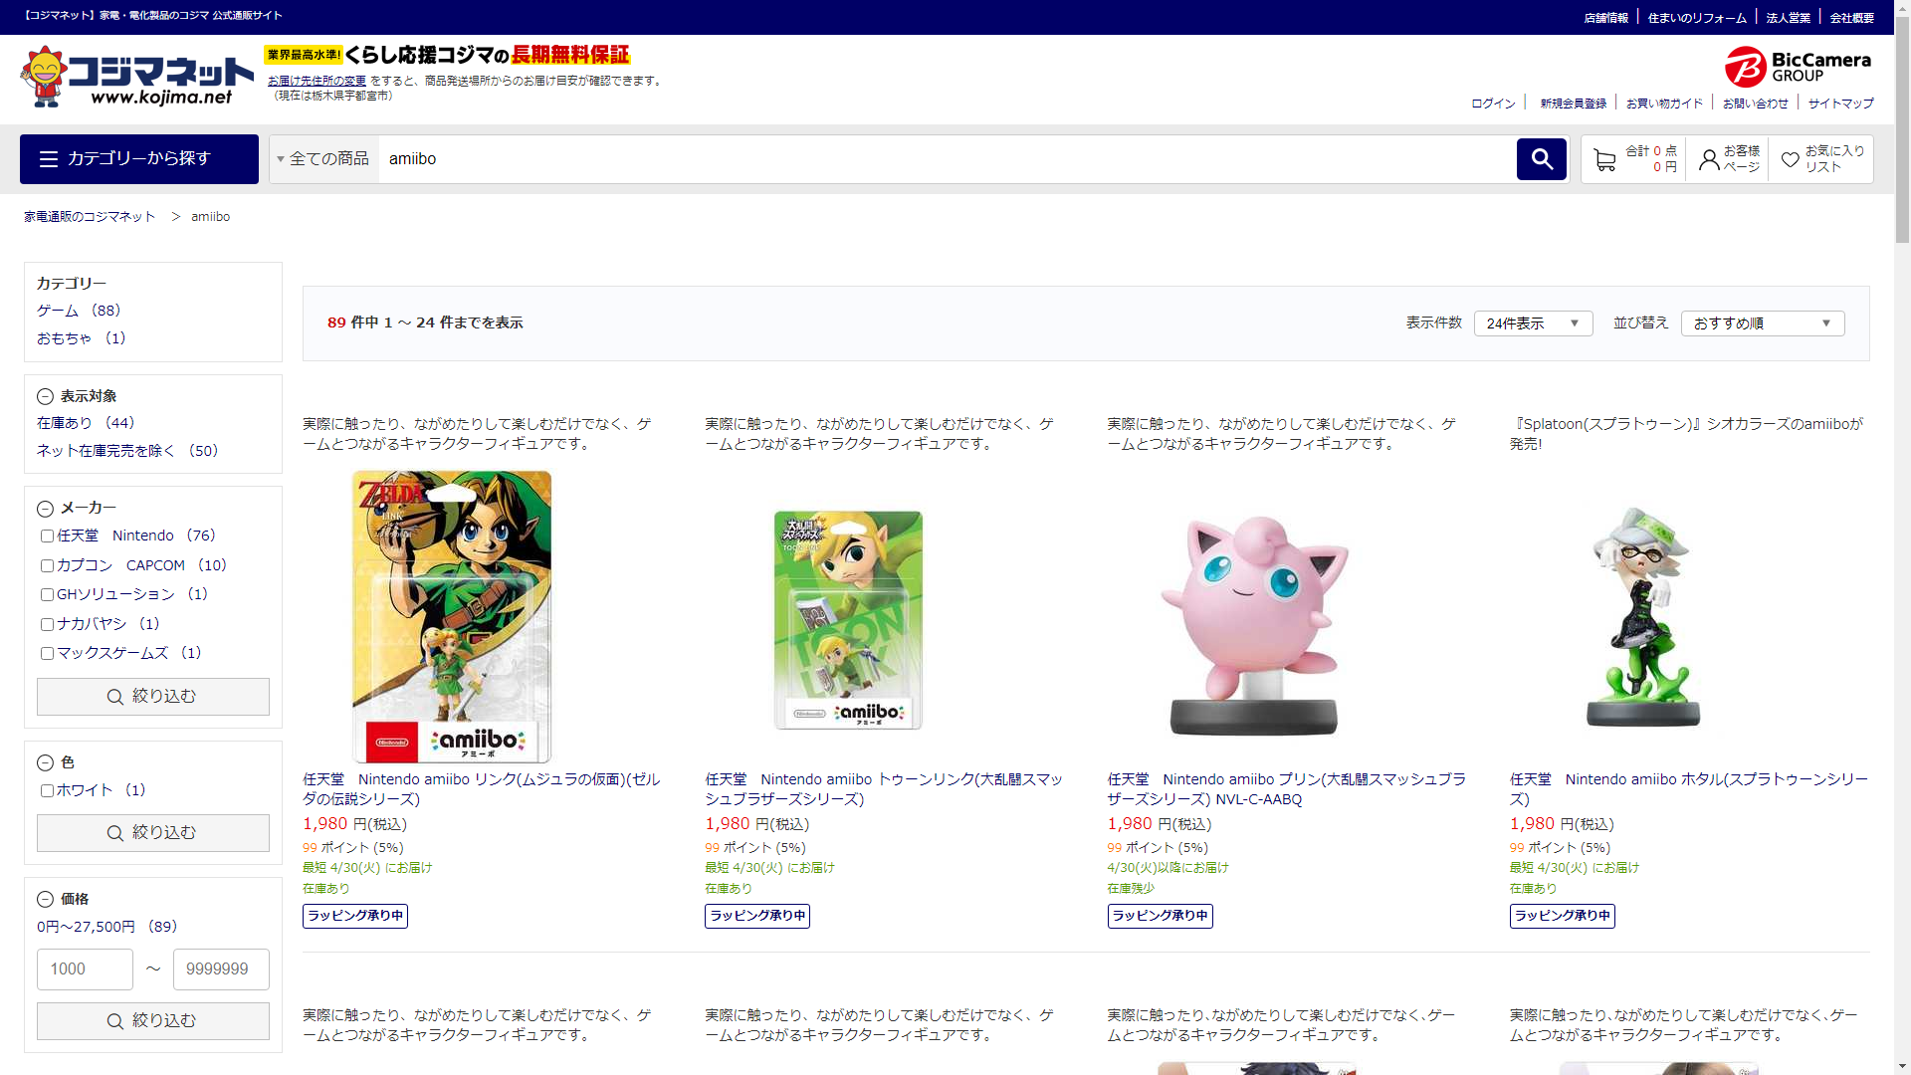Image resolution: width=1911 pixels, height=1075 pixels.
Task: Open the hamburger category menu
Action: (139, 159)
